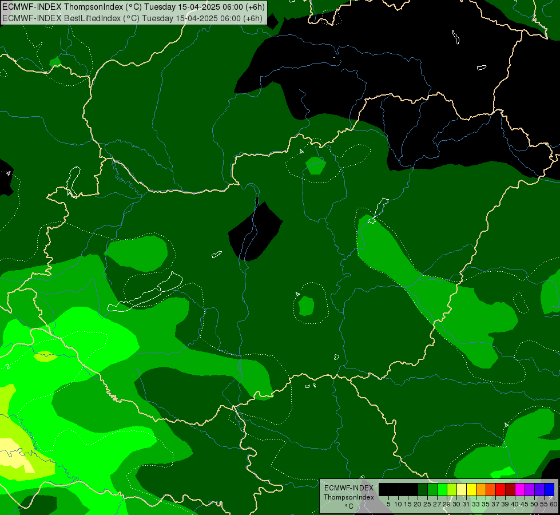Click legend tick value '39'

click(x=505, y=504)
